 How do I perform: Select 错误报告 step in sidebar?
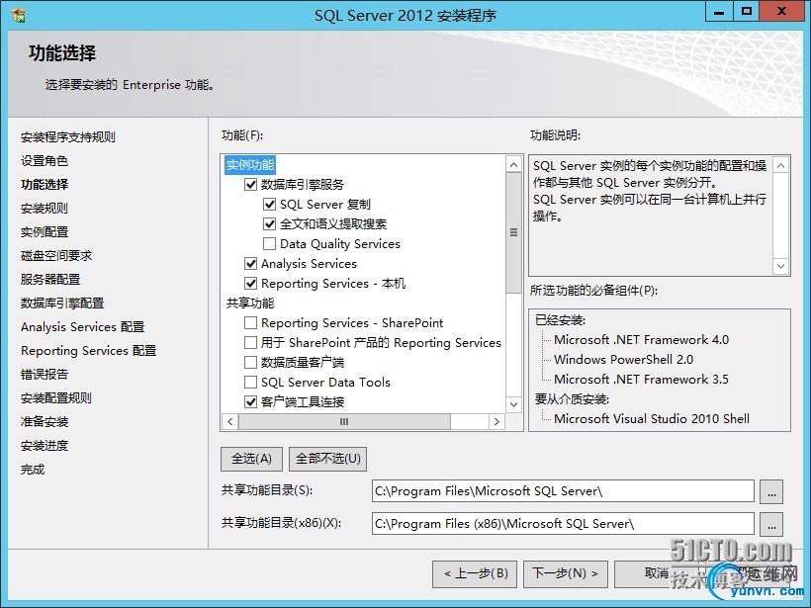(45, 375)
